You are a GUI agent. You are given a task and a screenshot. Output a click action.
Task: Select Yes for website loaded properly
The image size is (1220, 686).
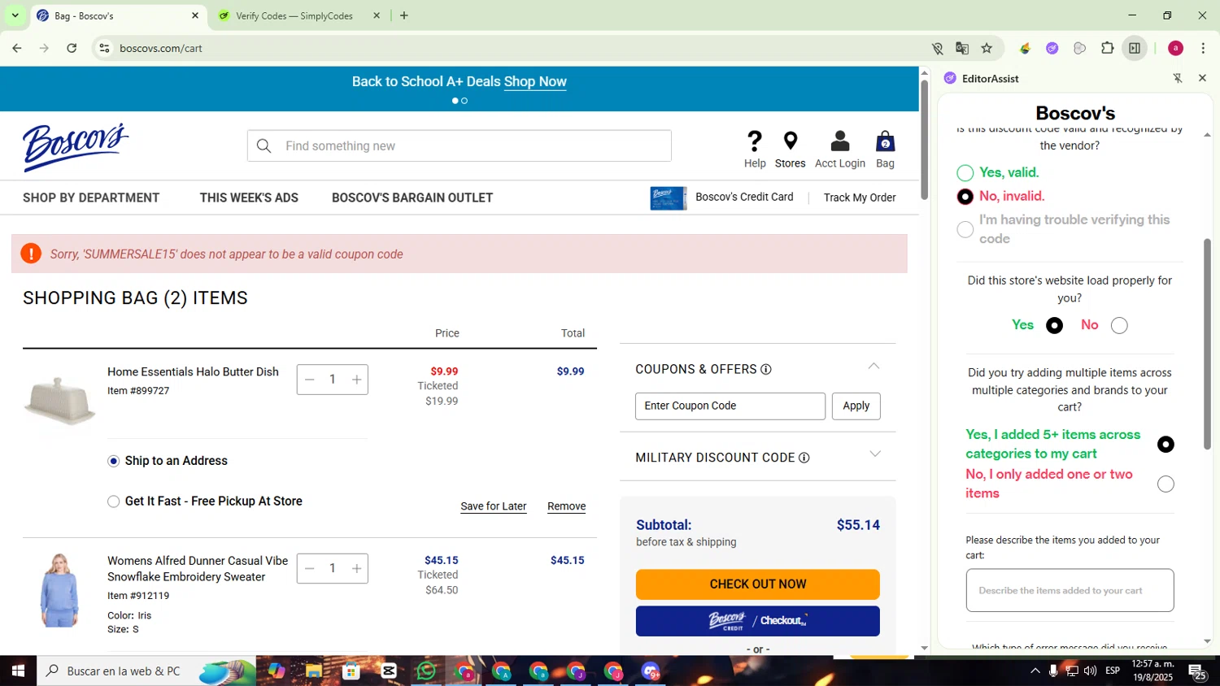point(1054,325)
